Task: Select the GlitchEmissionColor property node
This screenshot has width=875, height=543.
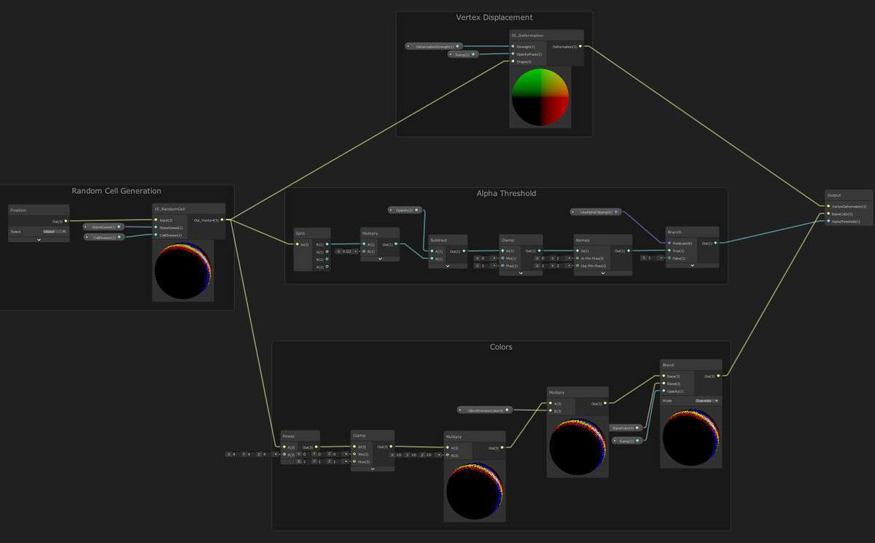Action: 486,410
